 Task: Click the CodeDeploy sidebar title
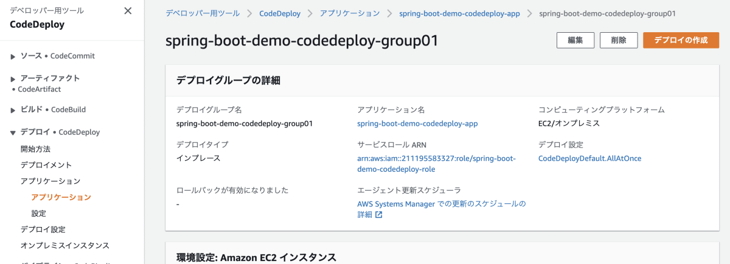click(37, 25)
